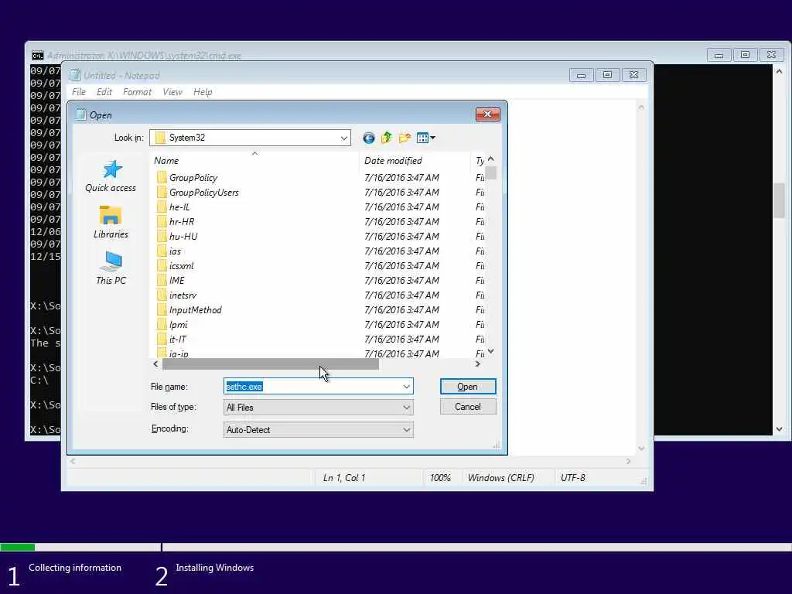792x594 pixels.
Task: Select the hr-HR folder
Action: click(x=176, y=222)
